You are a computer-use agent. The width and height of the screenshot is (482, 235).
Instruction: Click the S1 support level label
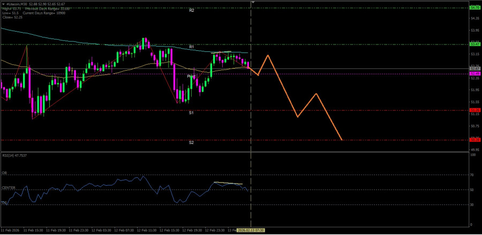[191, 113]
